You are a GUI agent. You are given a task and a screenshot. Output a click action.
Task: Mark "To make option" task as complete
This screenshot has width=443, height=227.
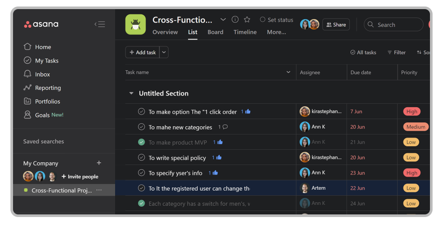tap(141, 112)
